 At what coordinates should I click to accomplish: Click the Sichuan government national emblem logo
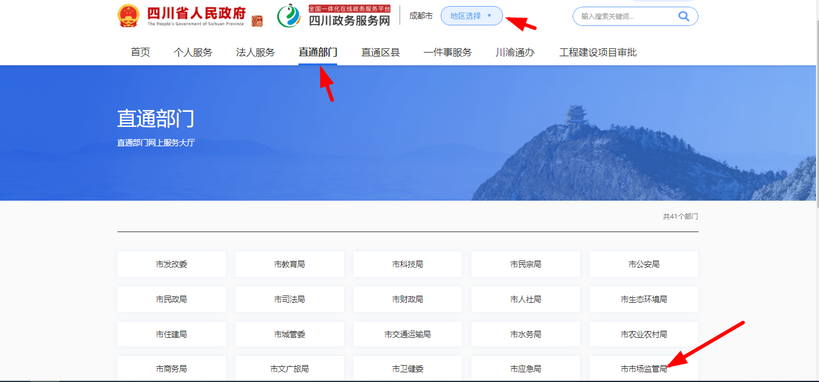(128, 16)
